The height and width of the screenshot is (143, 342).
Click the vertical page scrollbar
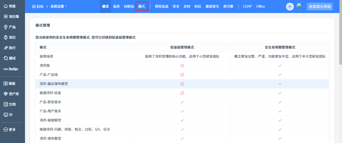340,32
